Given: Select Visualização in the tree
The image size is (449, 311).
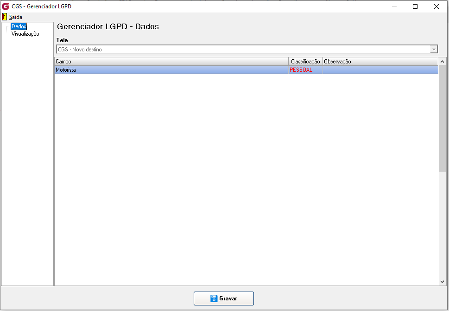Looking at the screenshot, I should click(25, 34).
